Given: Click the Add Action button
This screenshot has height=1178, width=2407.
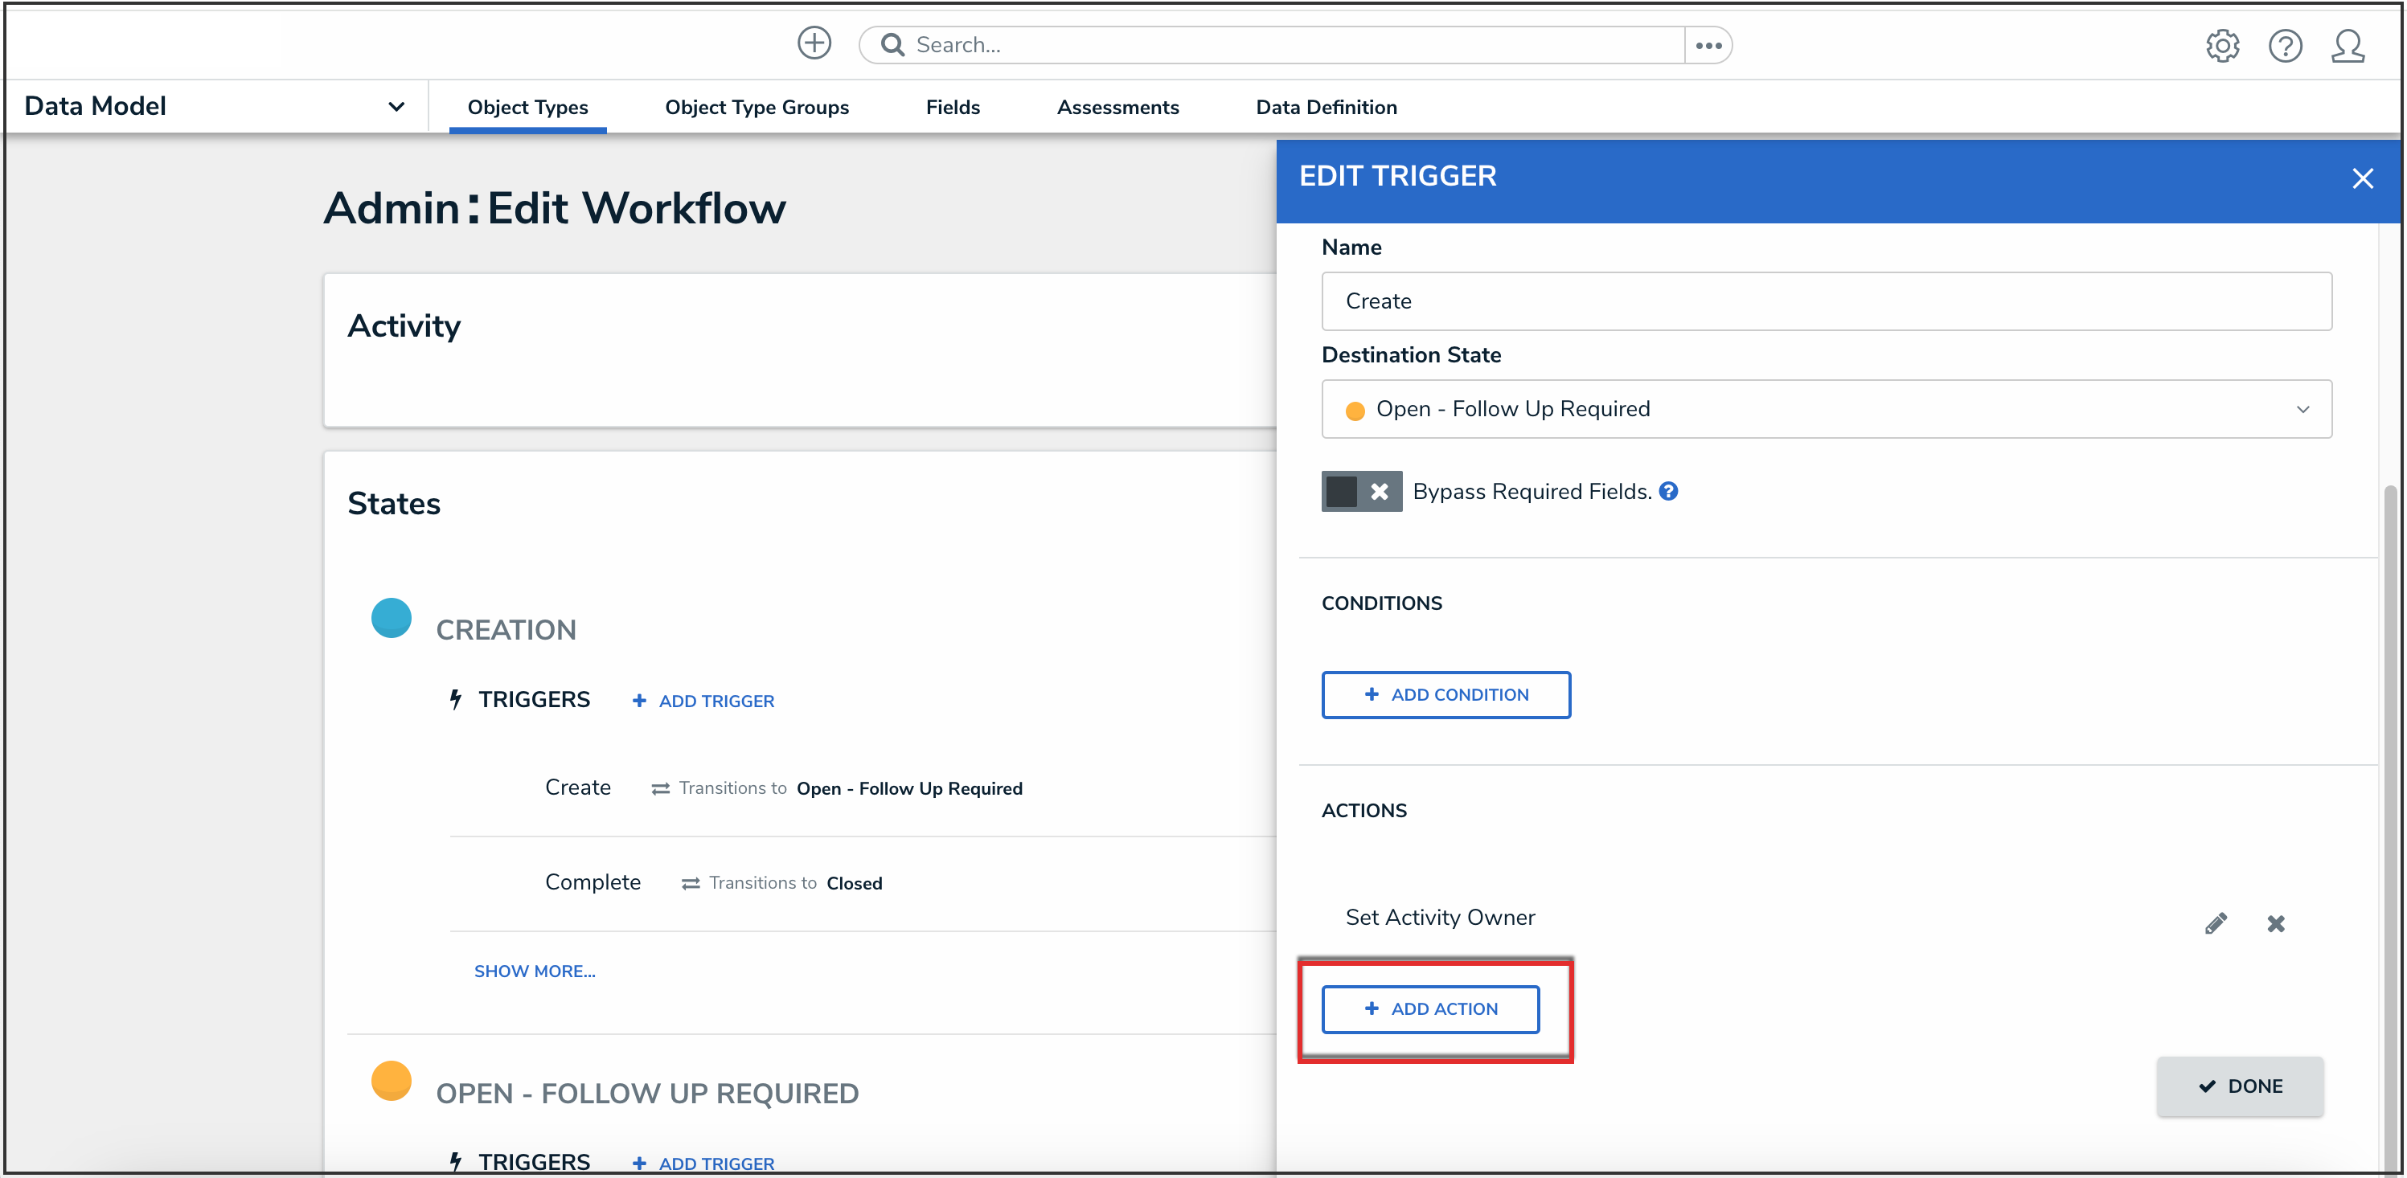Looking at the screenshot, I should (x=1429, y=1009).
